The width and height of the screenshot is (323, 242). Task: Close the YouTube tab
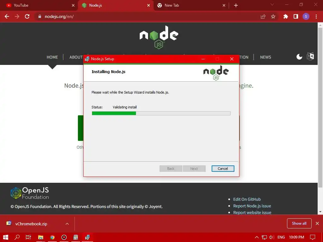(73, 5)
